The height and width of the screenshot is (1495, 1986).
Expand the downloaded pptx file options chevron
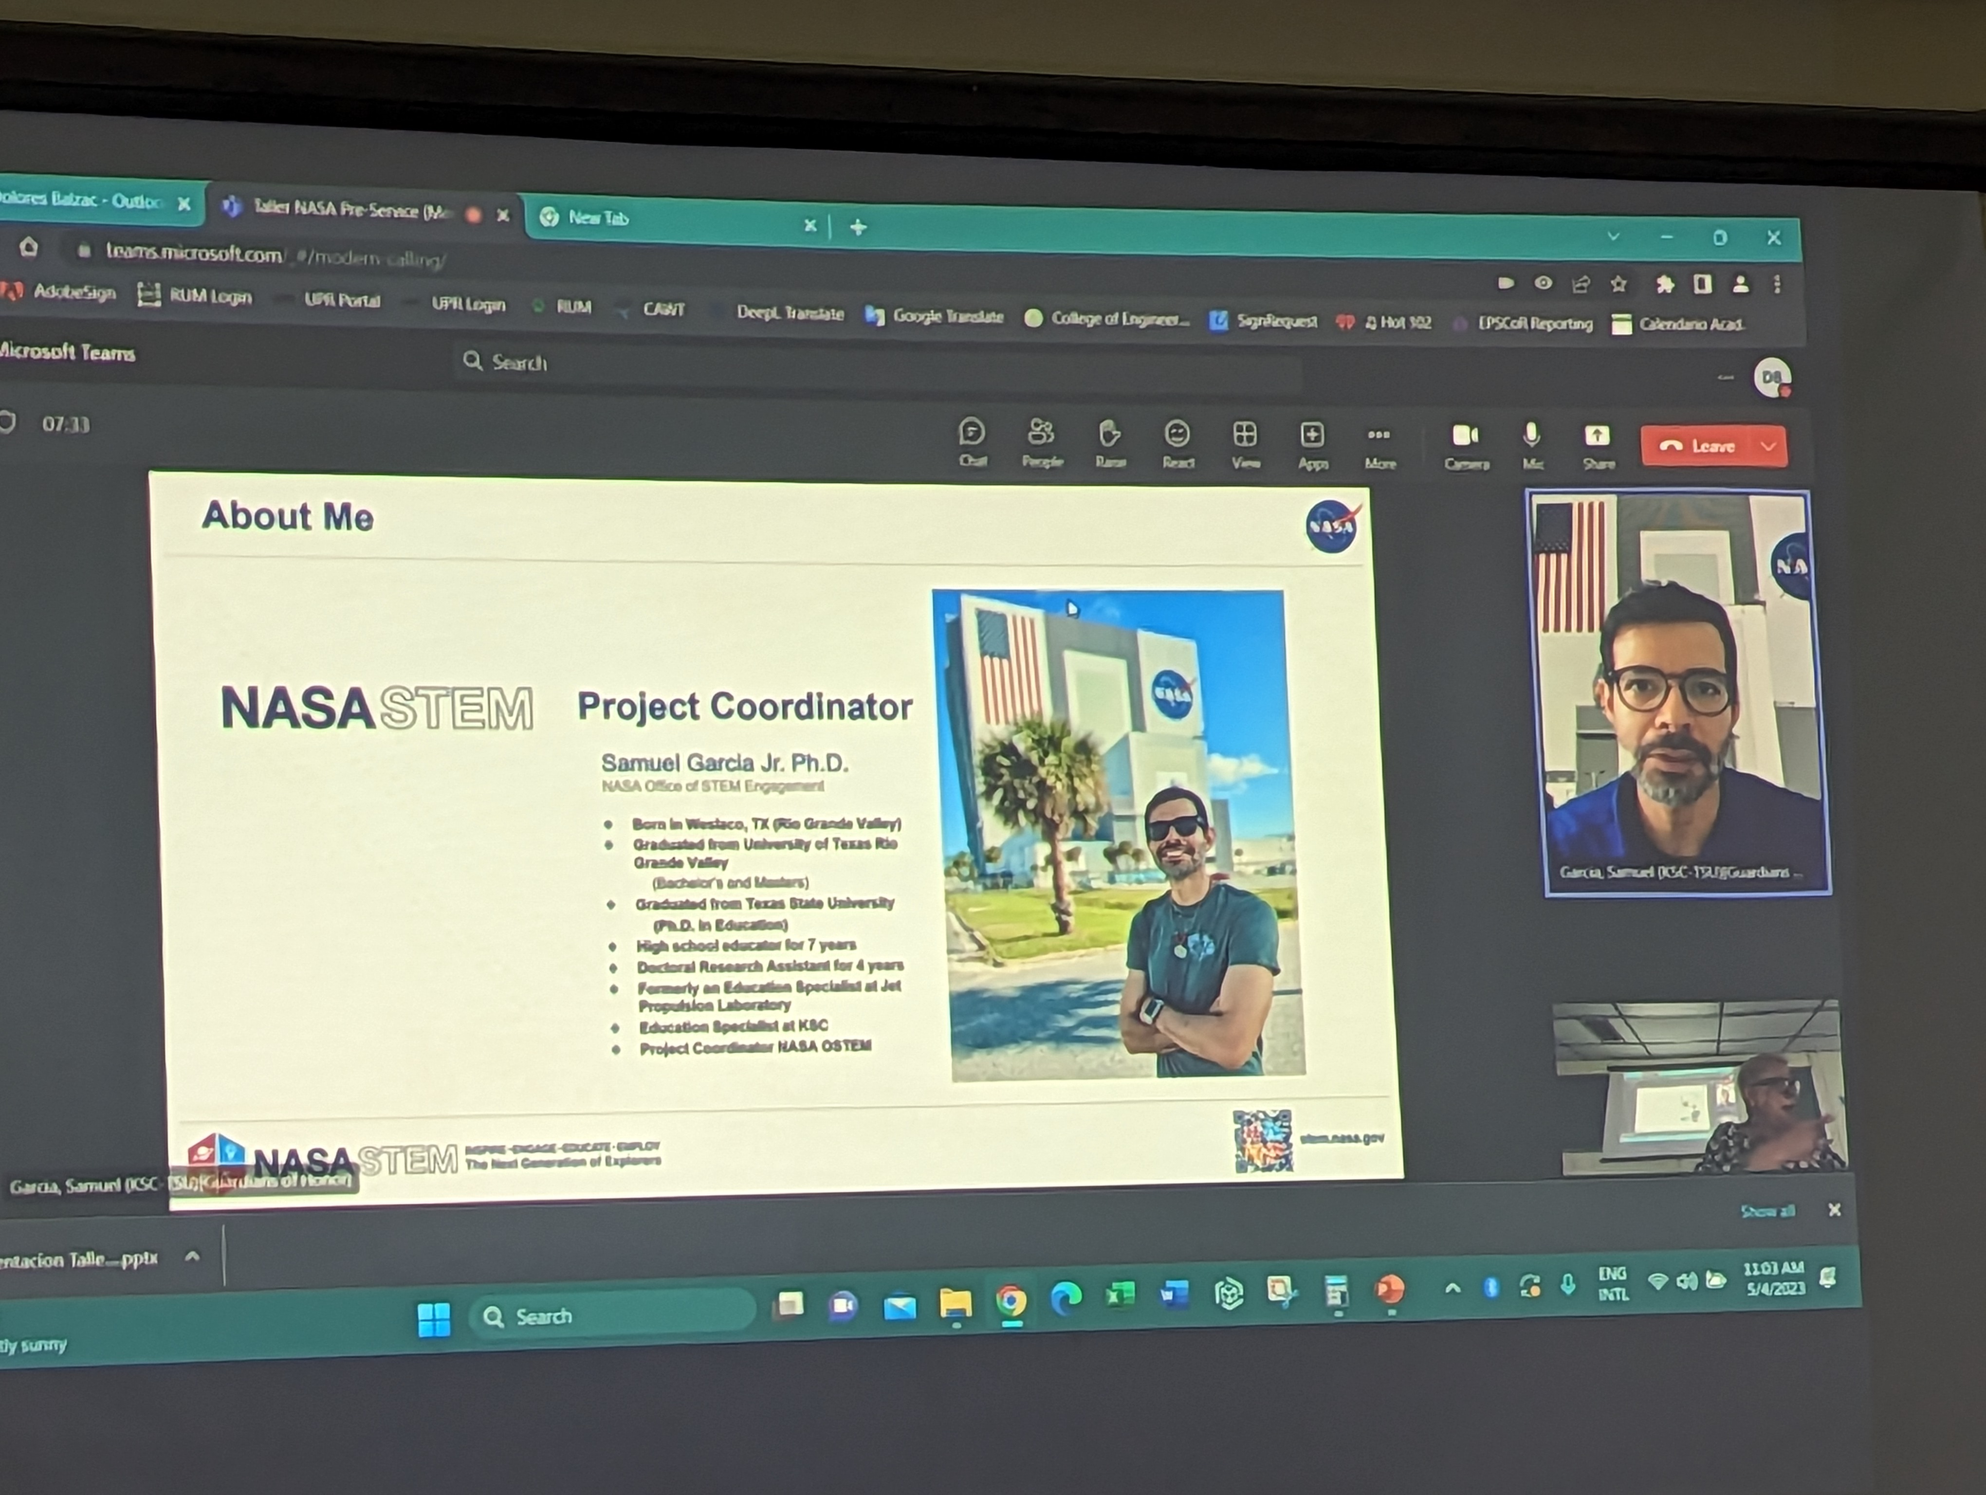(x=192, y=1257)
